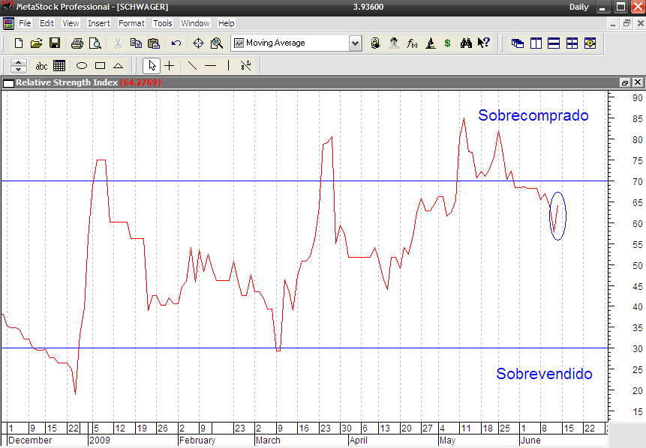Toggle the plus-shaped crosshair cursor tool
The width and height of the screenshot is (646, 448).
point(170,66)
